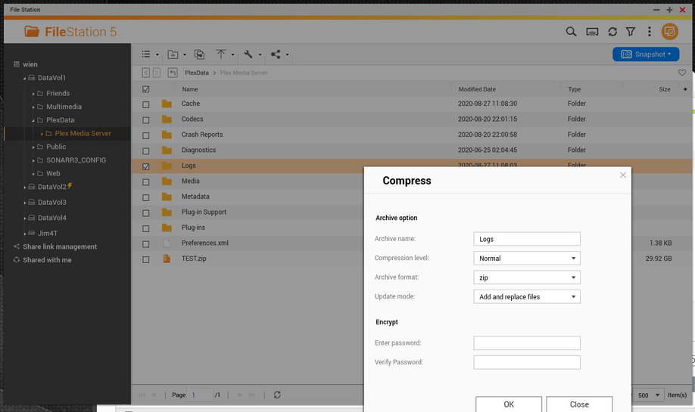The image size is (695, 412).
Task: Open Share link management in sidebar
Action: 60,246
